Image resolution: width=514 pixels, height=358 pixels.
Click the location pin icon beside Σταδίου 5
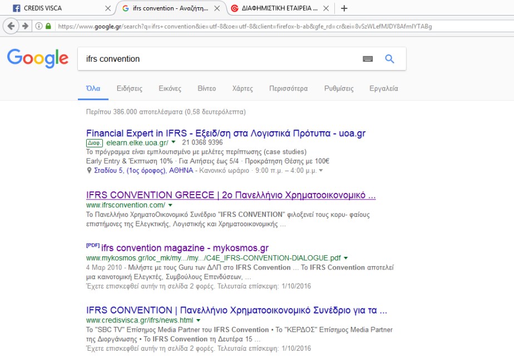click(87, 171)
